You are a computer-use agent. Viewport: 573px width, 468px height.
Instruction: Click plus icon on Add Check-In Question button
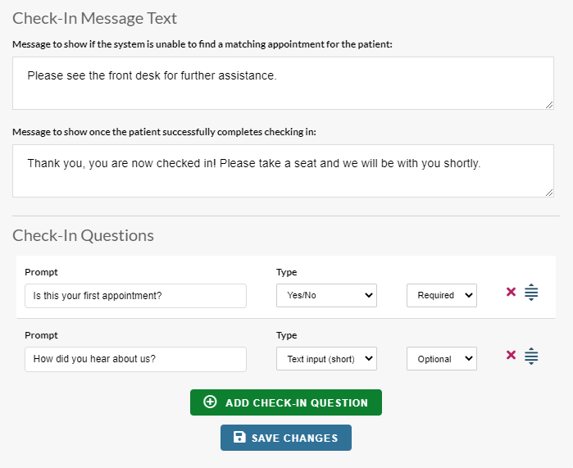click(x=210, y=402)
